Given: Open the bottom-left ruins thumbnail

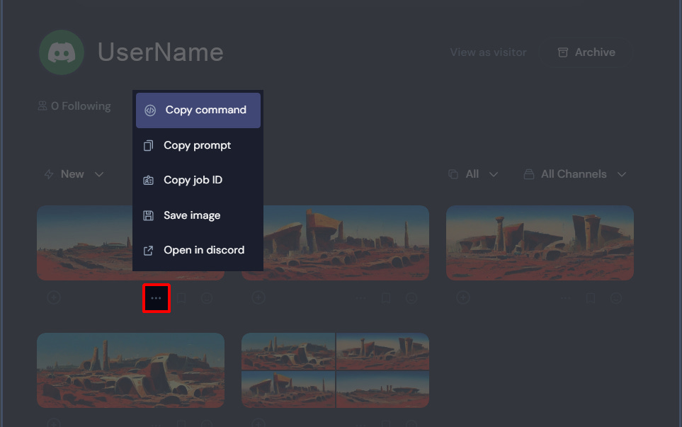Looking at the screenshot, I should (x=130, y=370).
